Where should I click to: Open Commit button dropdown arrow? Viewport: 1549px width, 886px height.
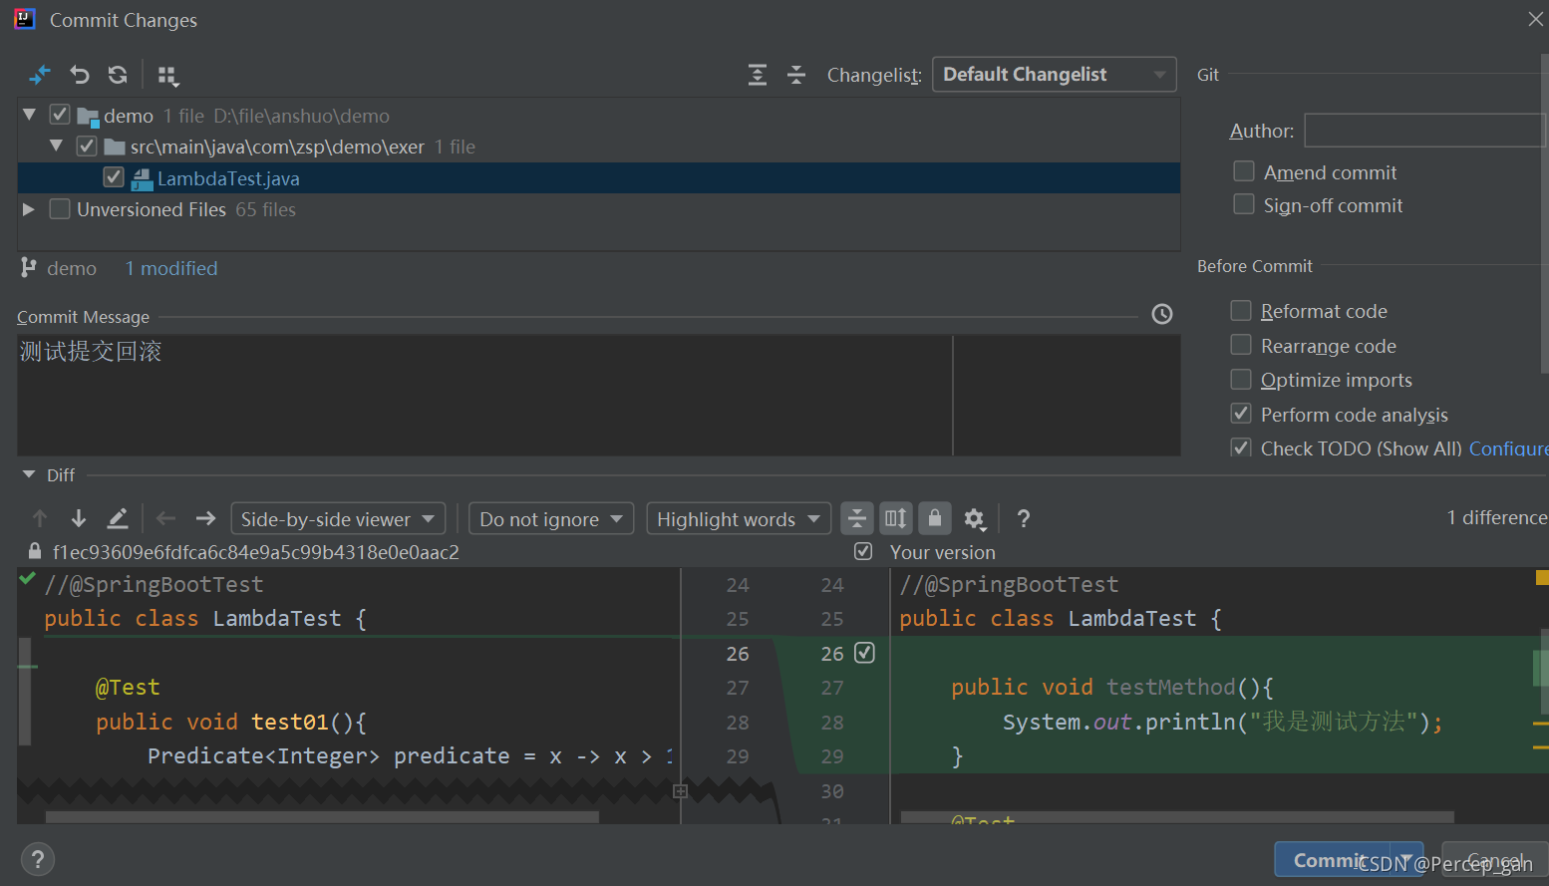point(1406,860)
